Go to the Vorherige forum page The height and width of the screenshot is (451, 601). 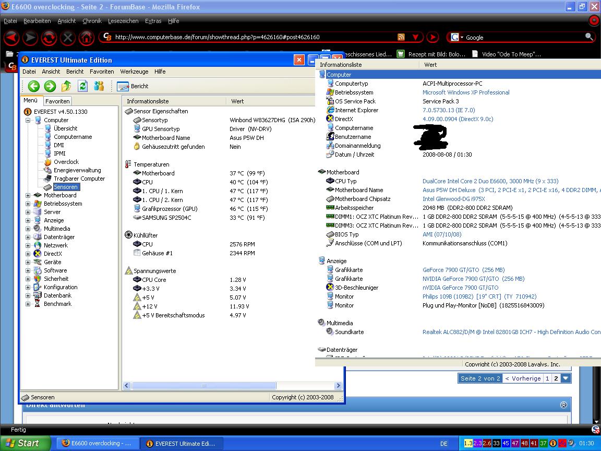pyautogui.click(x=523, y=378)
